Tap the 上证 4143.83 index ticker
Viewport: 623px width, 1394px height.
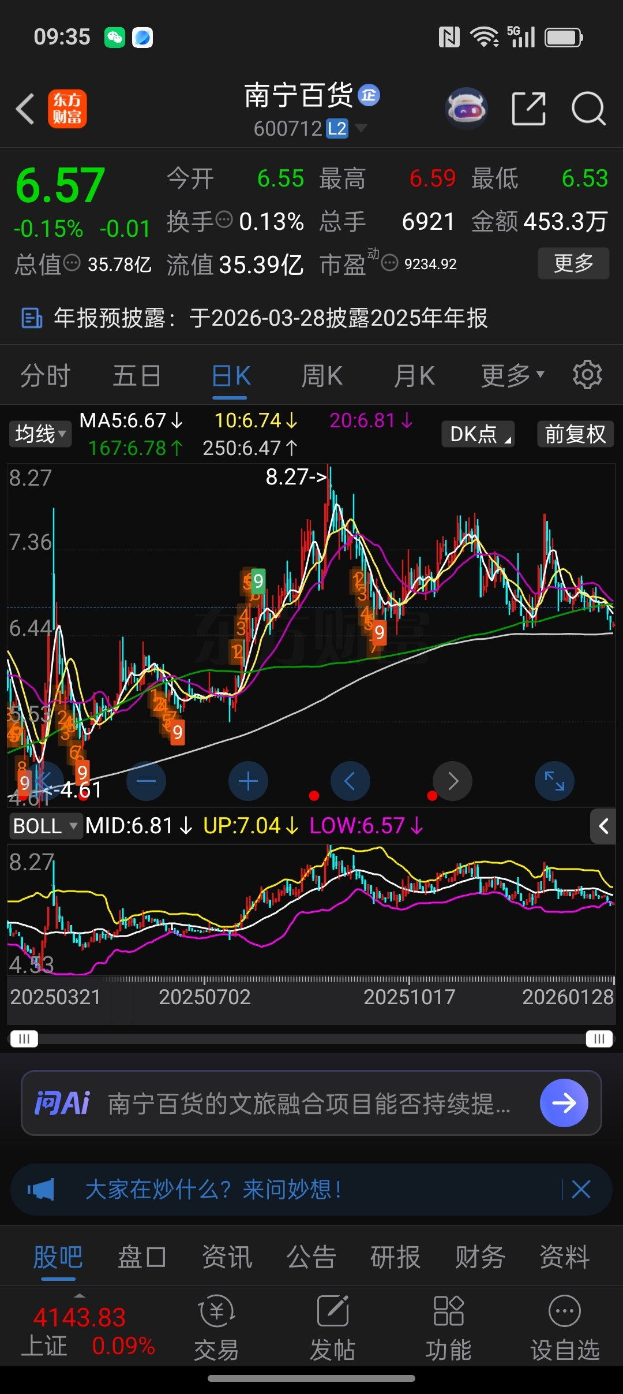(x=88, y=1332)
